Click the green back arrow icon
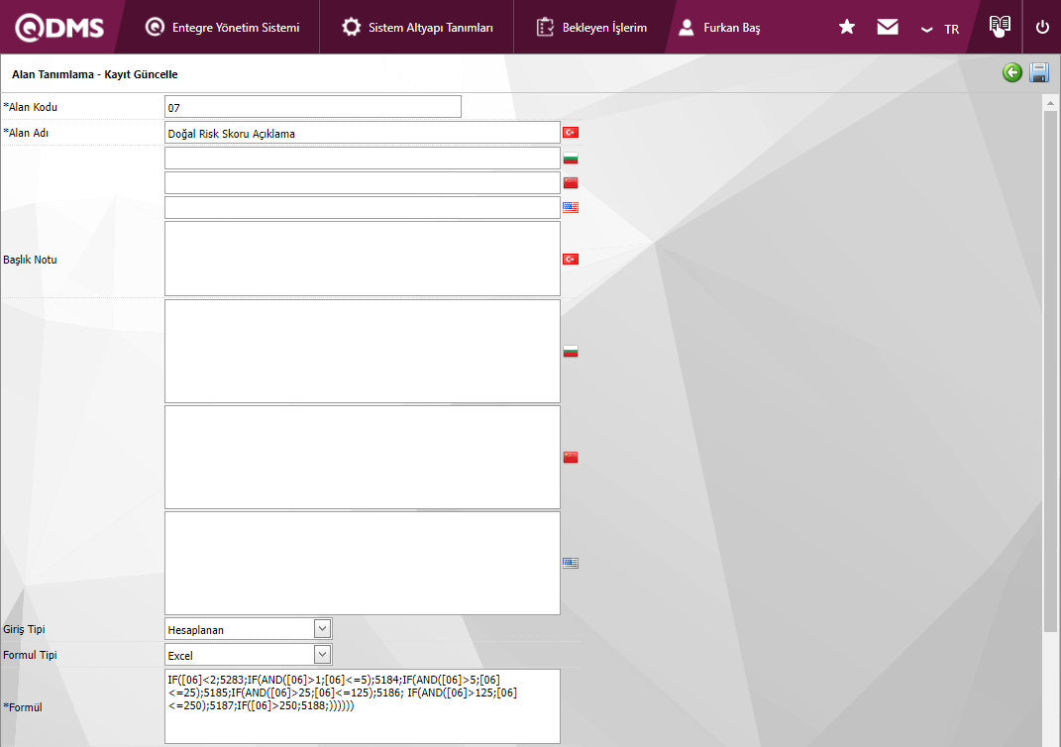 click(x=1011, y=72)
